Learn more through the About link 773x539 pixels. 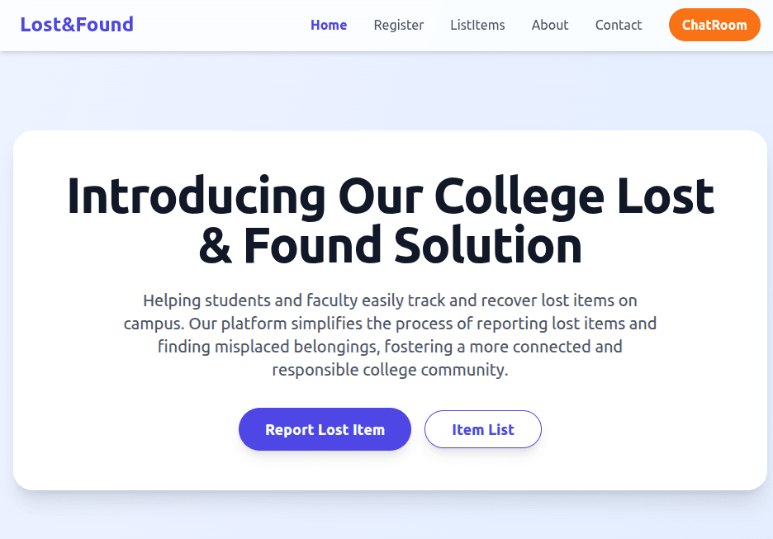pos(549,25)
